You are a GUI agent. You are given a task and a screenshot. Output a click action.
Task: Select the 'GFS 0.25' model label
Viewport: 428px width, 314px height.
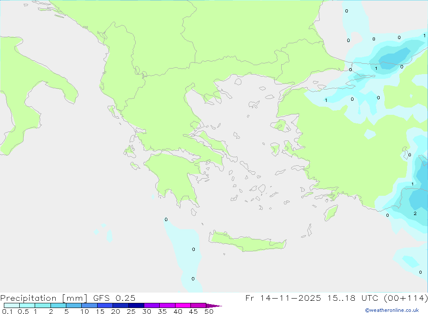[x=114, y=298]
